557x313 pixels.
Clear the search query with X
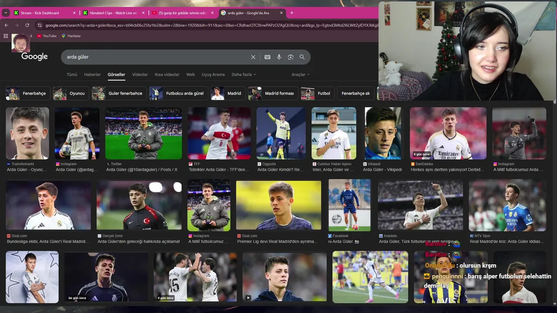pos(253,57)
